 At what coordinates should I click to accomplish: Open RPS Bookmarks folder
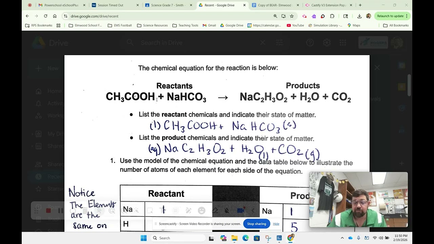[x=39, y=25]
